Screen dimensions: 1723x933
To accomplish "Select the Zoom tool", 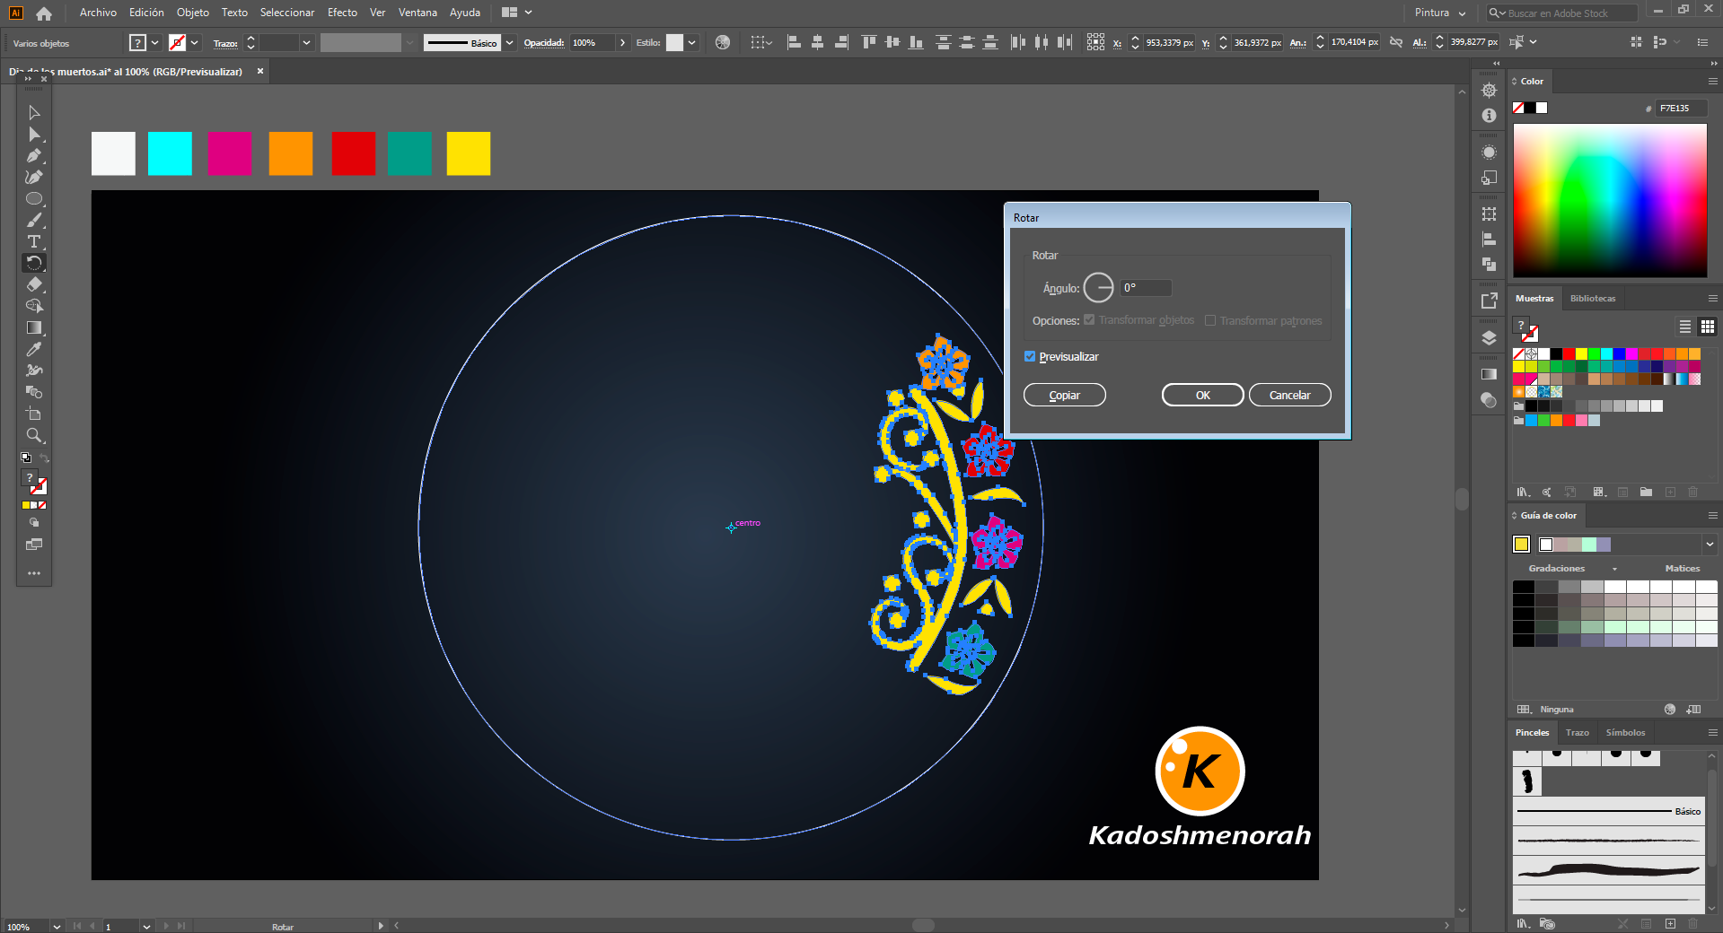I will tap(34, 436).
